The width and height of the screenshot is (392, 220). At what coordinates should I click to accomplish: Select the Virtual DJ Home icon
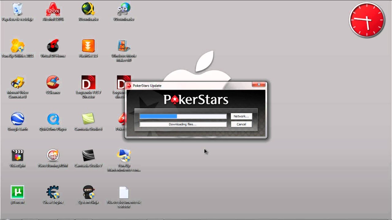pyautogui.click(x=53, y=46)
